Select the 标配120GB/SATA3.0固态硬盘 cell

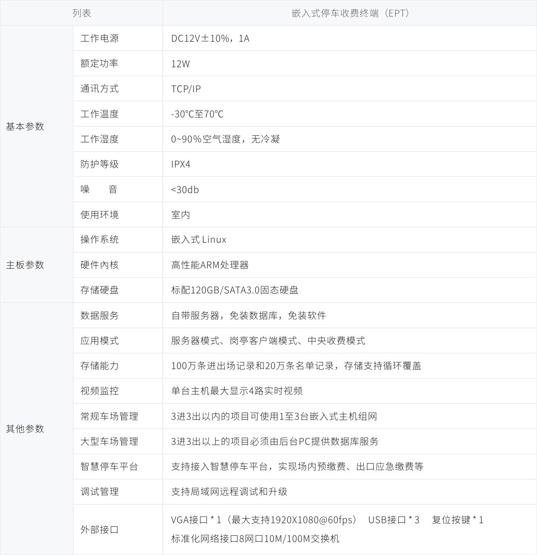pos(234,290)
